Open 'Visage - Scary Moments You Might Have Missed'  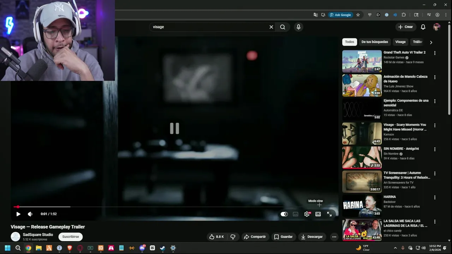tap(405, 127)
